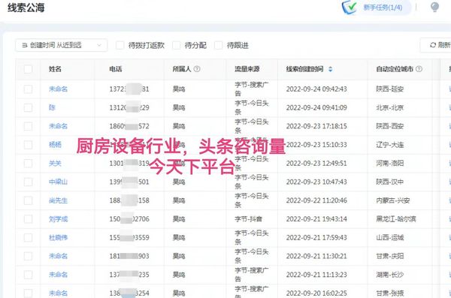Click timestamp 2022-09-21 17:59:43
This screenshot has height=298, width=451.
[316, 238]
